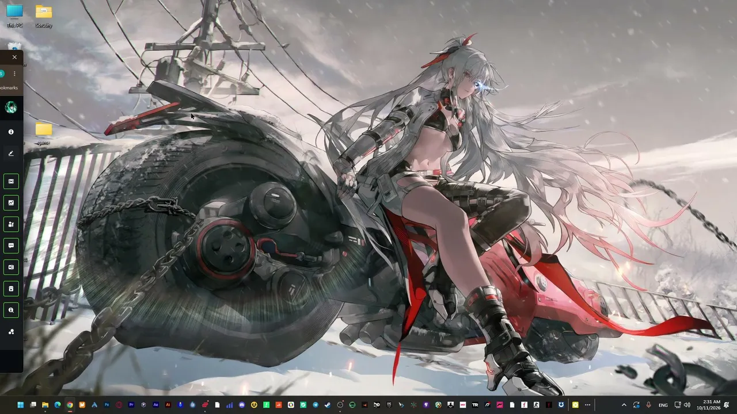737x414 pixels.
Task: Click the profile avatar in the sidebar
Action: click(11, 107)
